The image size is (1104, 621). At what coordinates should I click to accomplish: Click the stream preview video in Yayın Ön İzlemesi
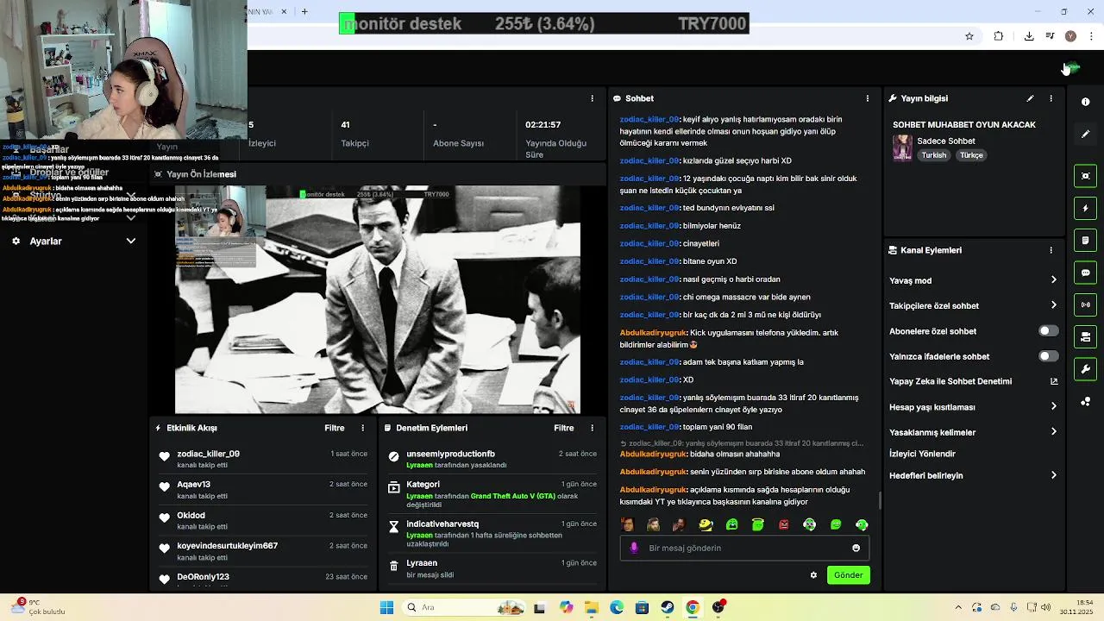378,300
